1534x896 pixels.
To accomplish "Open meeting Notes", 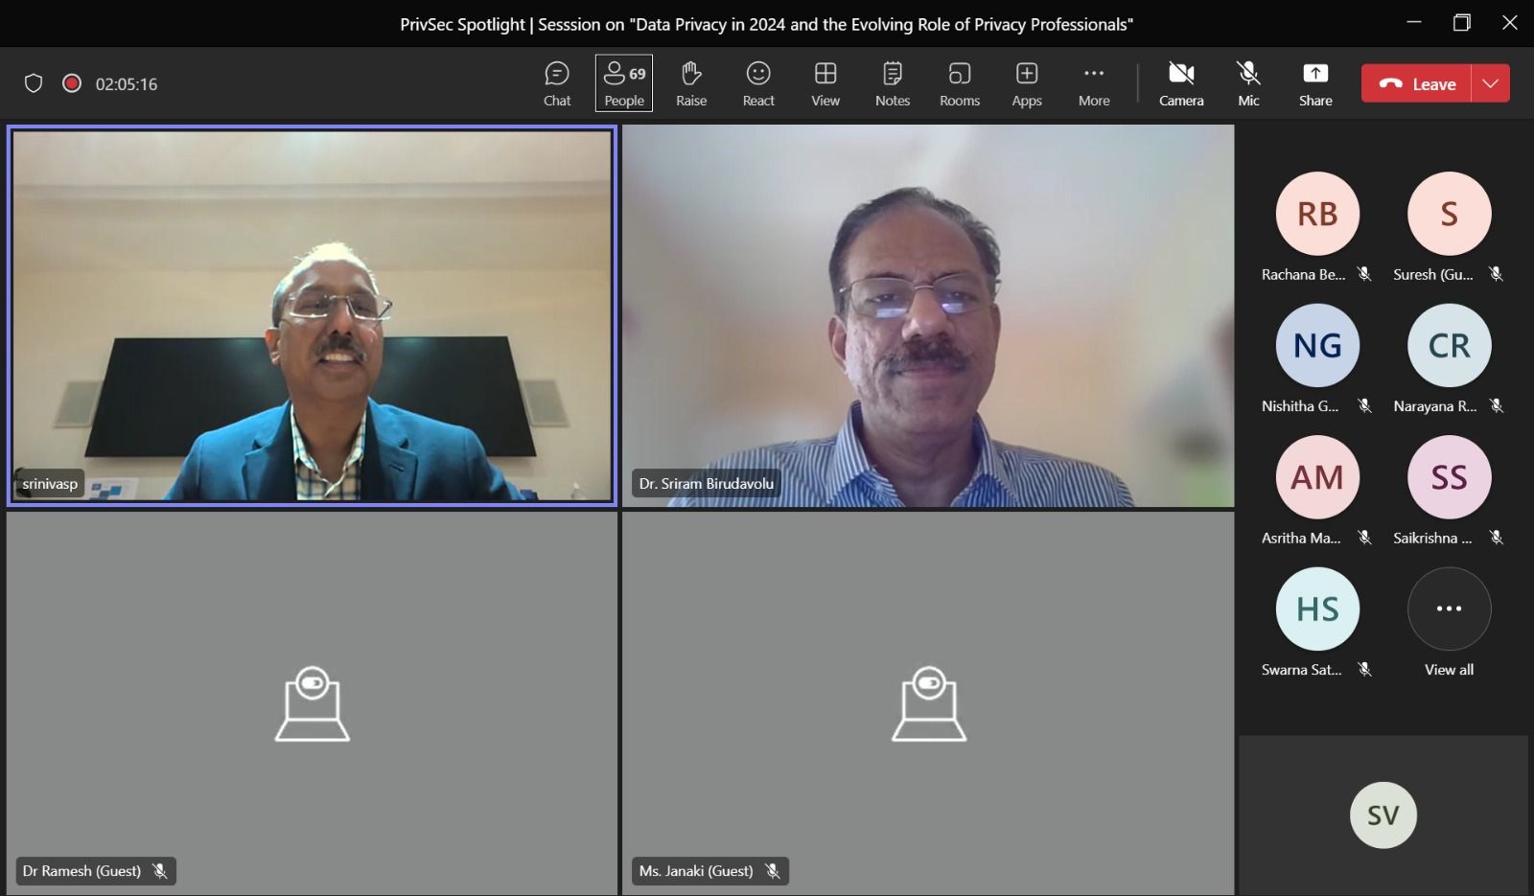I will coord(893,83).
